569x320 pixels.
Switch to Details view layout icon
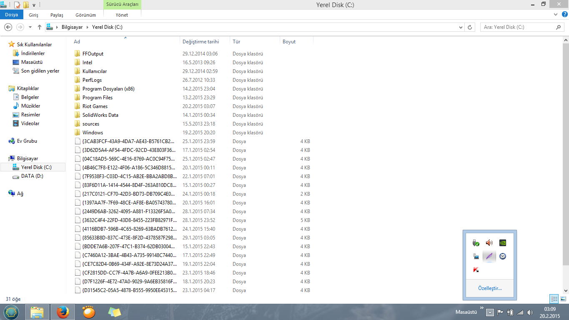click(x=554, y=299)
